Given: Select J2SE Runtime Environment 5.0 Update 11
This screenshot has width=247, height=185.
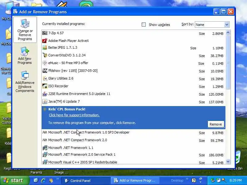Looking at the screenshot, I should pos(134,94).
